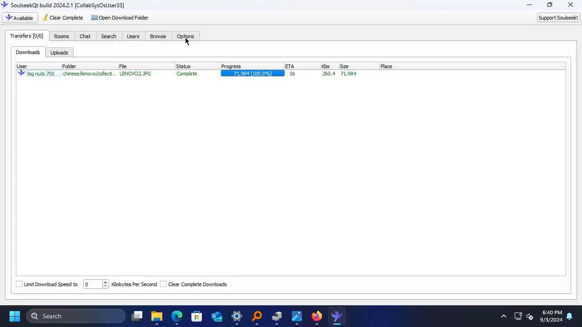Click the 71,984 size value
This screenshot has width=582, height=327.
348,74
